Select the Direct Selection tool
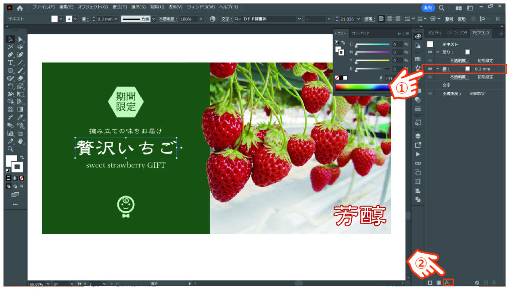The height and width of the screenshot is (290, 509). pos(20,39)
